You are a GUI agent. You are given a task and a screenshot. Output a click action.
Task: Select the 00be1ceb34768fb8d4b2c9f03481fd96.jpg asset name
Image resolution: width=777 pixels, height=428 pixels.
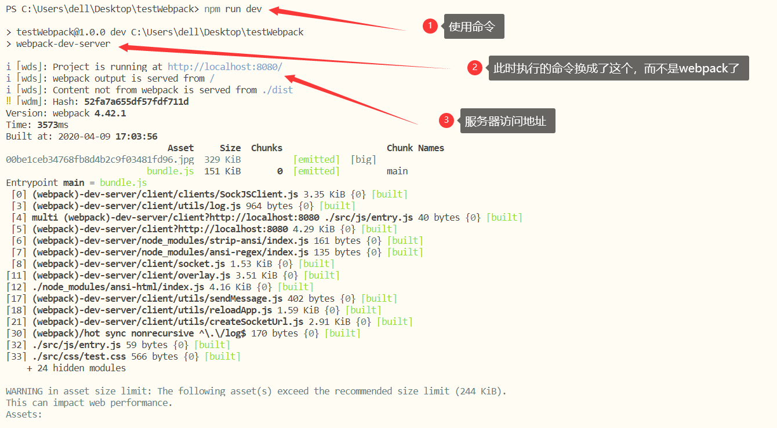[100, 159]
